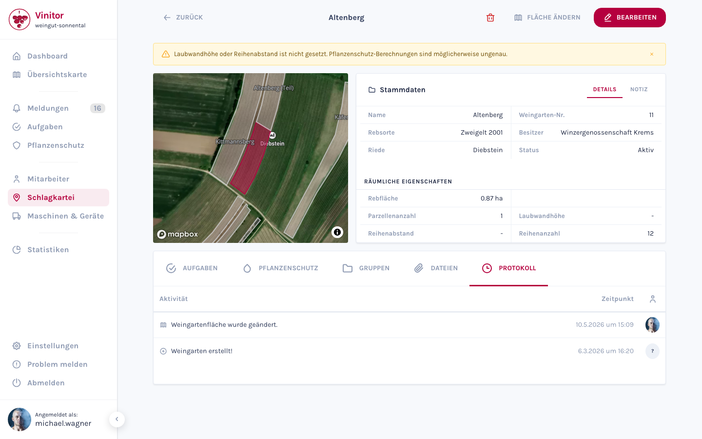Open Pflanzenschutz in the sidebar

[58, 145]
